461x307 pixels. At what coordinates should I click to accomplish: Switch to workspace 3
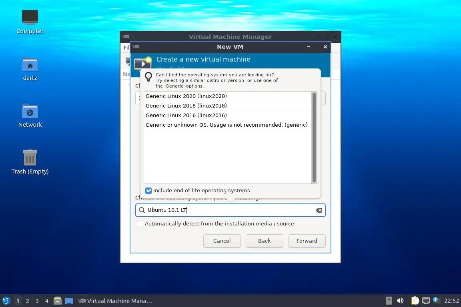click(37, 301)
